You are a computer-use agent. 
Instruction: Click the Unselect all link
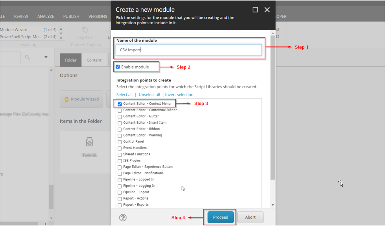click(149, 94)
